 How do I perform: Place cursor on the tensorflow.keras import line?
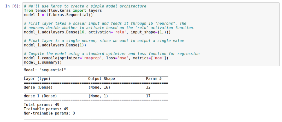[x=63, y=10]
